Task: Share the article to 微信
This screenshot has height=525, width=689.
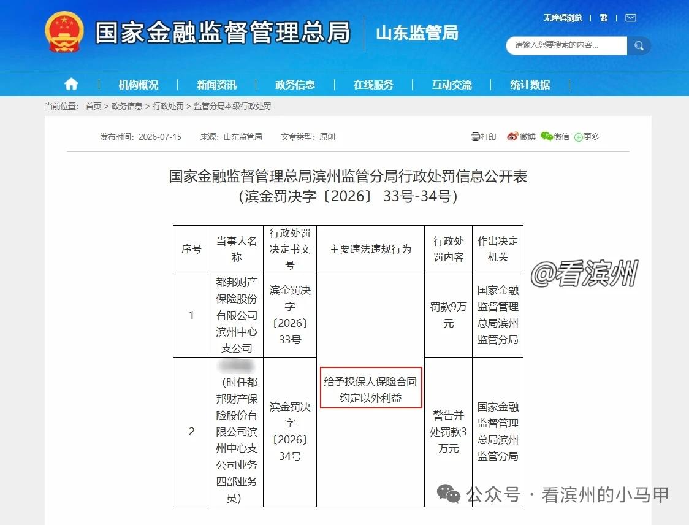Action: click(x=555, y=137)
